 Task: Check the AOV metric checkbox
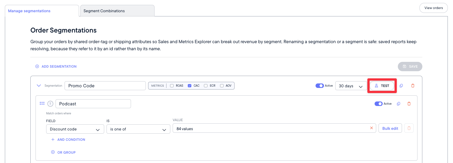[222, 86]
